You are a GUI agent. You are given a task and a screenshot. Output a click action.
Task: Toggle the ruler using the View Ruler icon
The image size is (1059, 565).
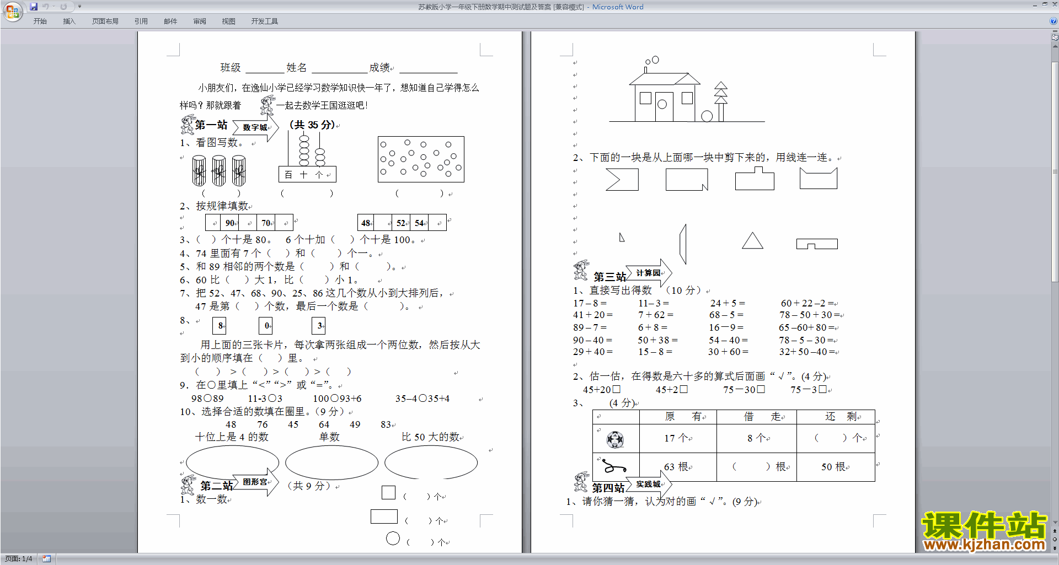point(1055,37)
